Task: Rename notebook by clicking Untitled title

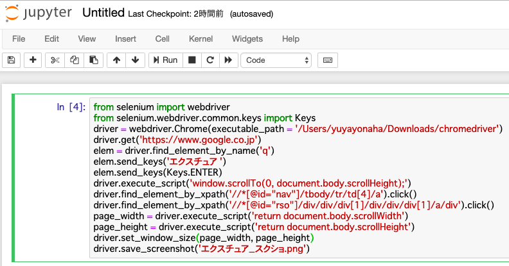Action: point(103,13)
